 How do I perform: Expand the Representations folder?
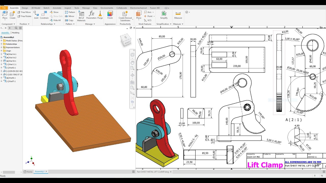tap(1, 48)
